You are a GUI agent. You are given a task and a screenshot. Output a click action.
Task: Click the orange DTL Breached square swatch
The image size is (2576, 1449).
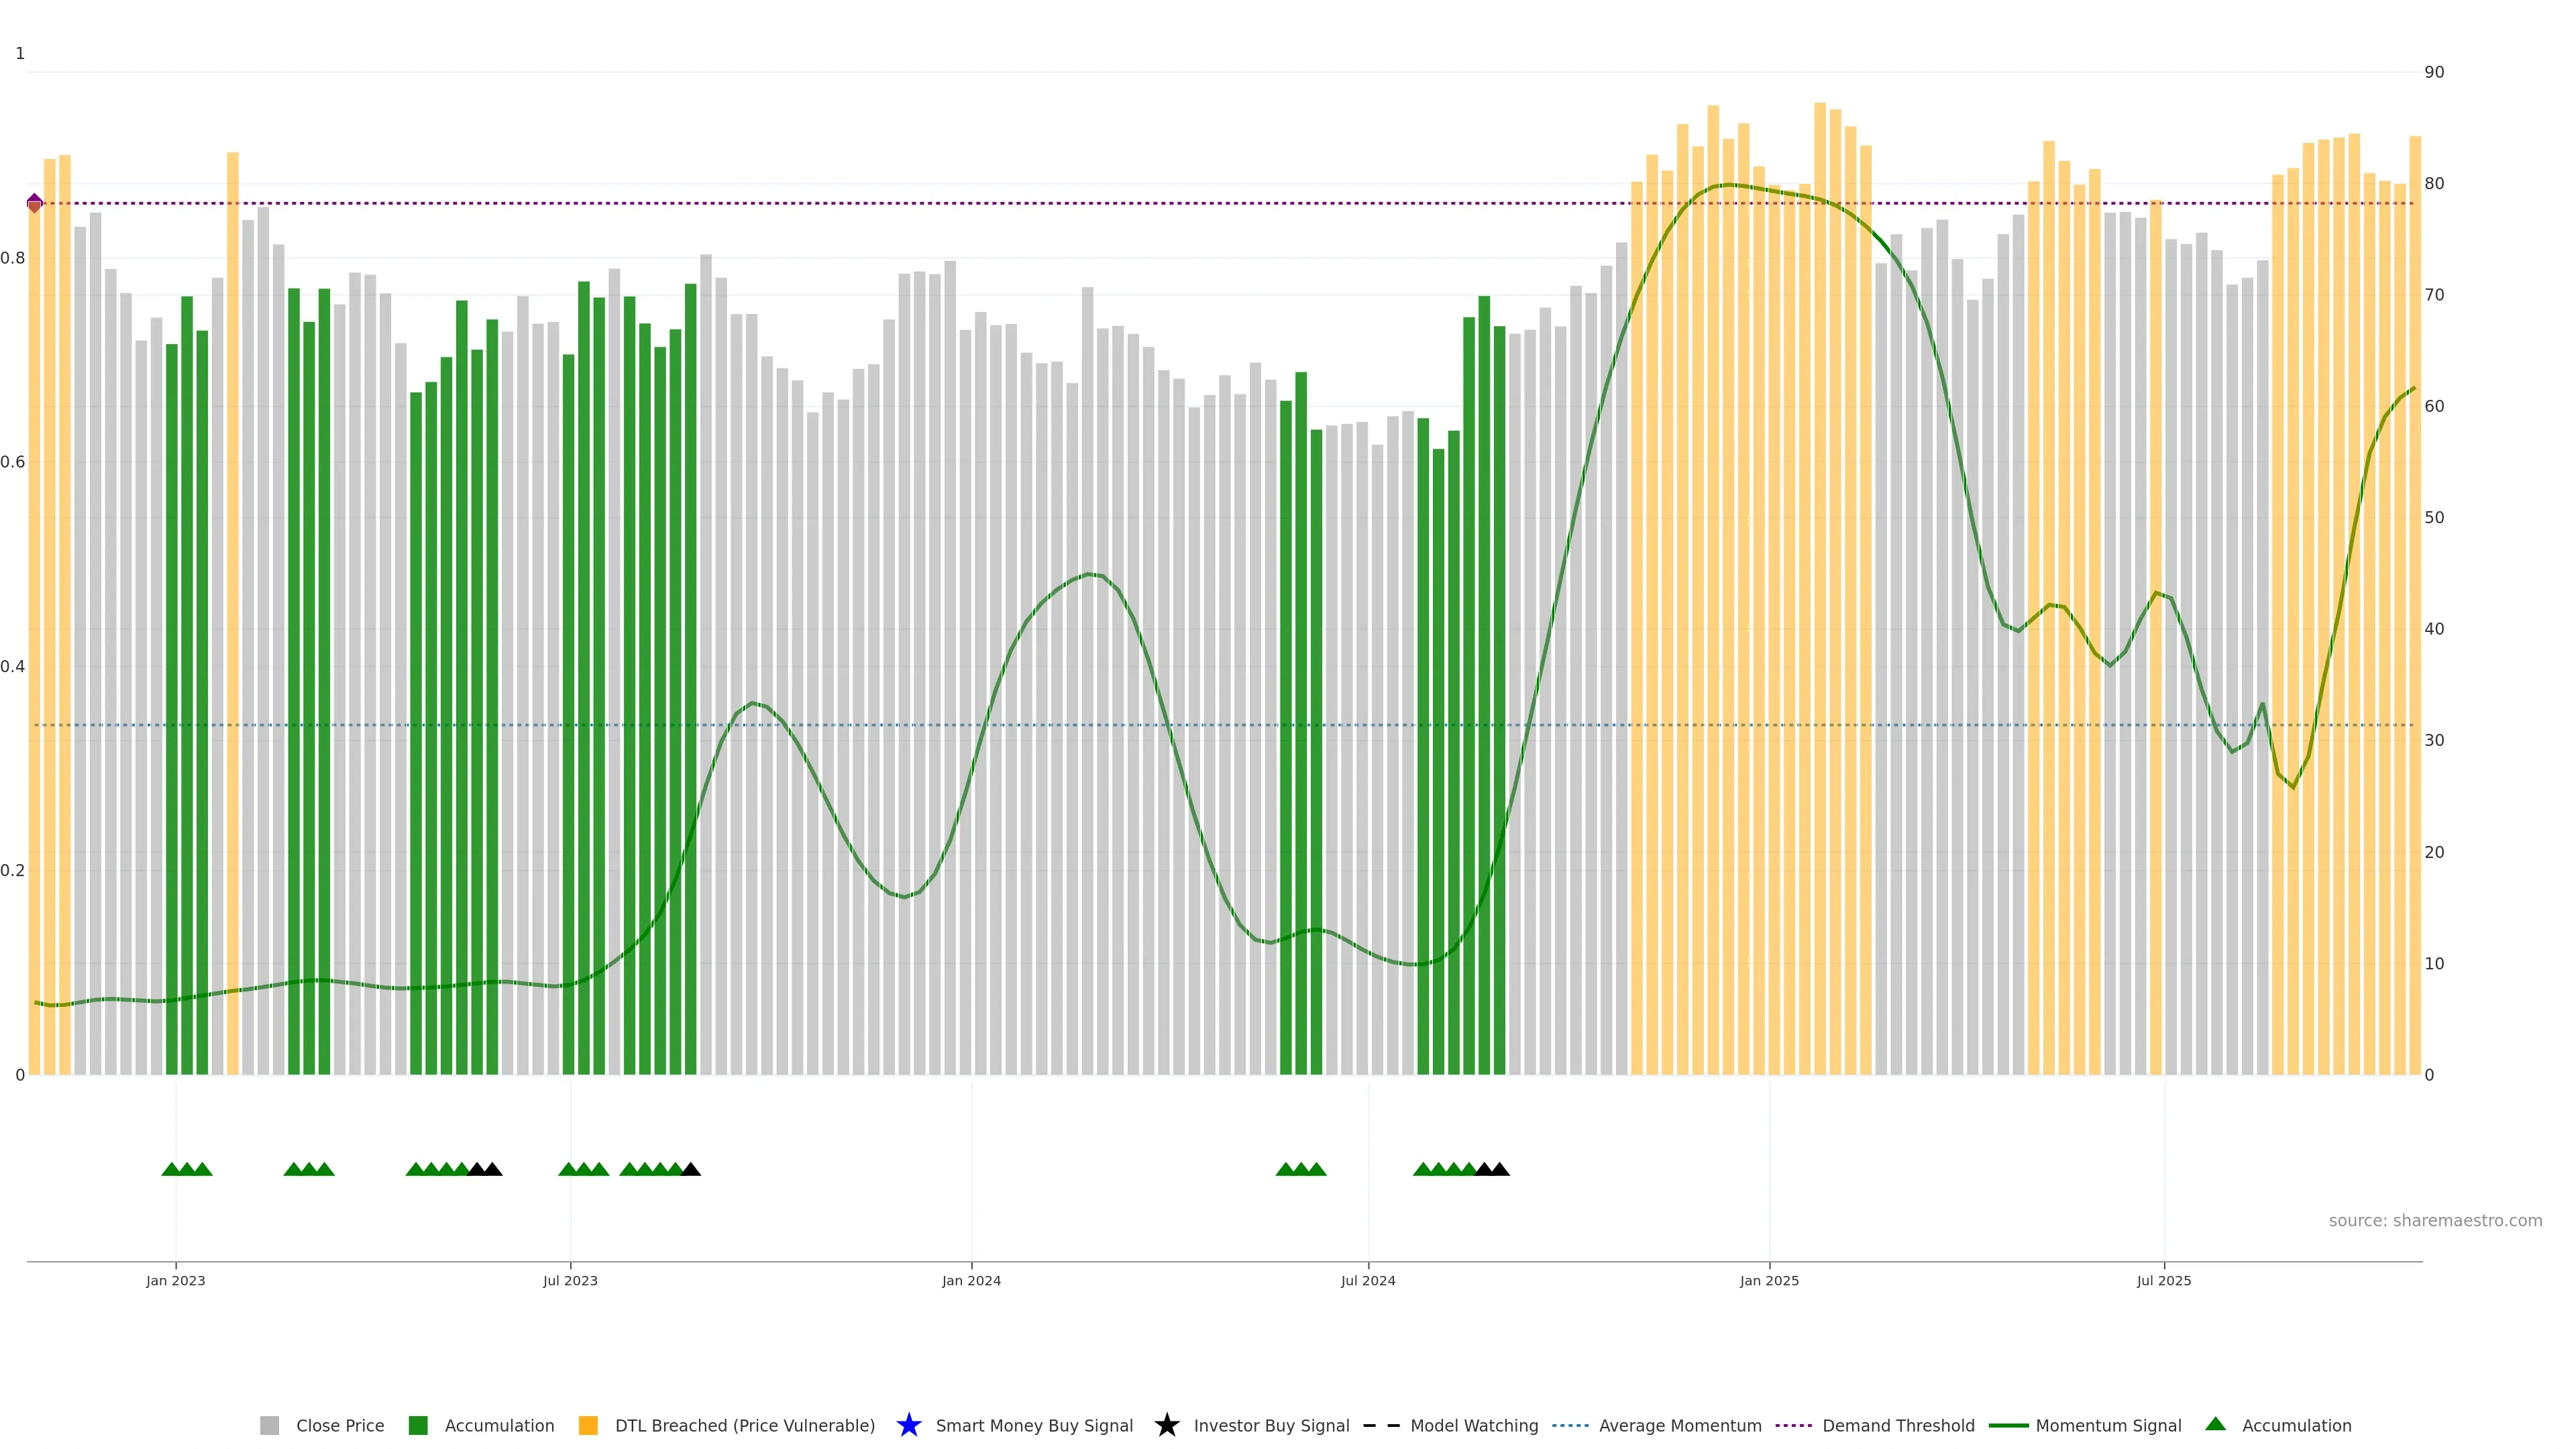click(588, 1425)
